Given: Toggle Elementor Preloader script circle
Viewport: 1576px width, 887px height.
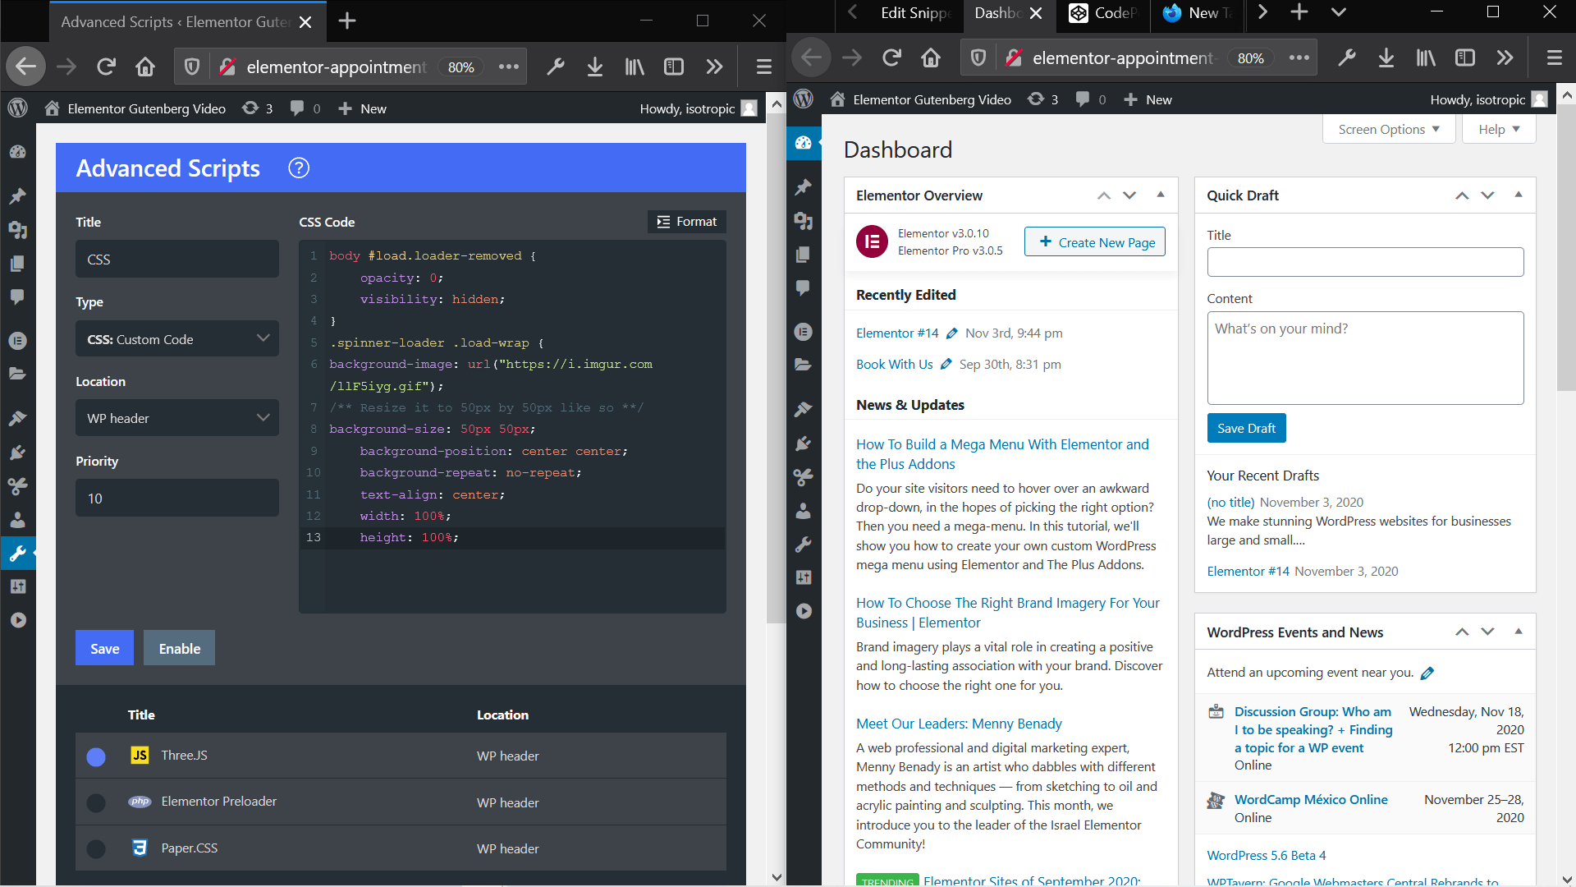Looking at the screenshot, I should (x=96, y=802).
